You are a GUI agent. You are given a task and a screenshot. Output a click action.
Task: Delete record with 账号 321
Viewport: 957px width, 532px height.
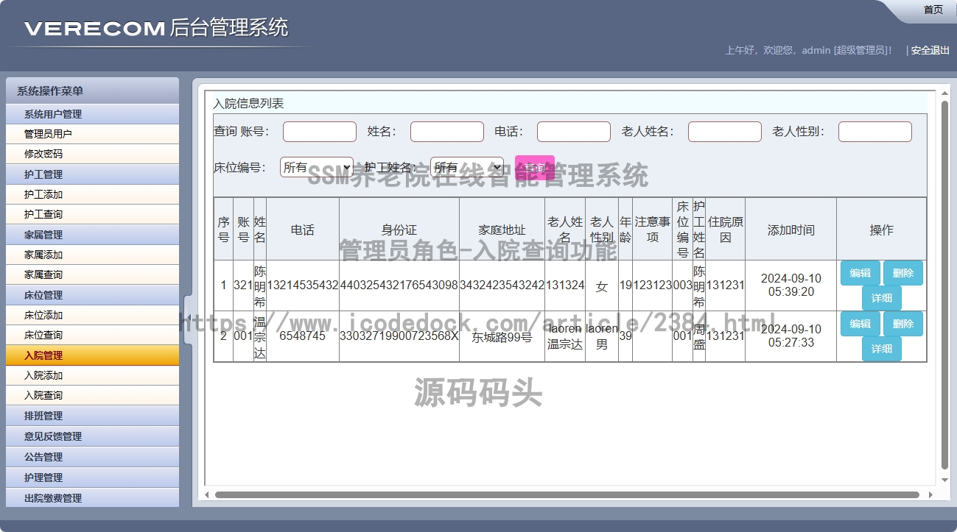(903, 273)
